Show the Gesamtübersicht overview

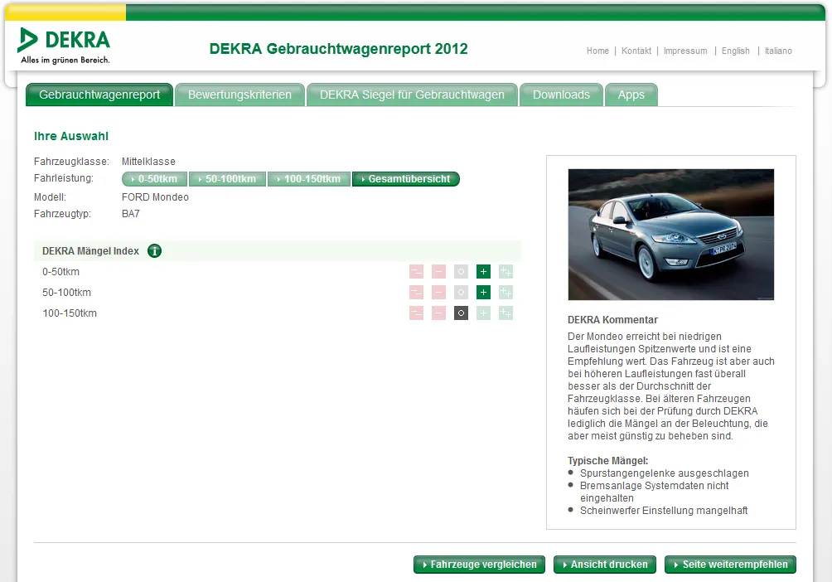[x=405, y=179]
